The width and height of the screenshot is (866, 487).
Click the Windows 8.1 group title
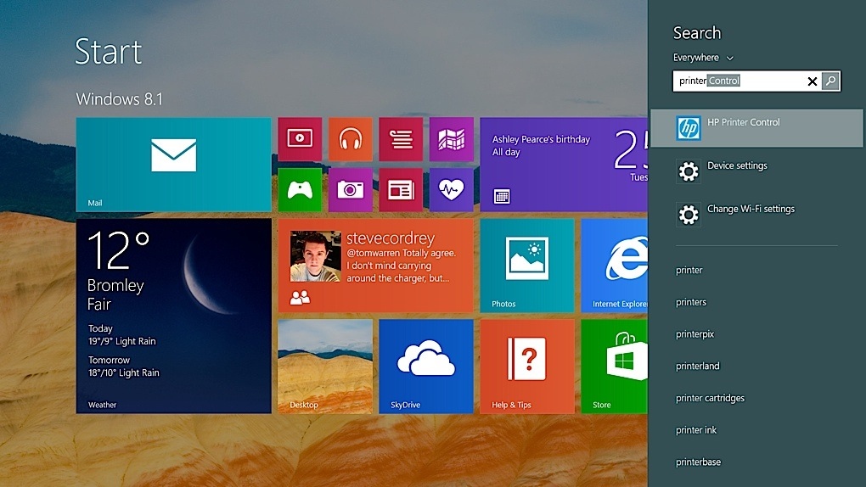click(120, 98)
